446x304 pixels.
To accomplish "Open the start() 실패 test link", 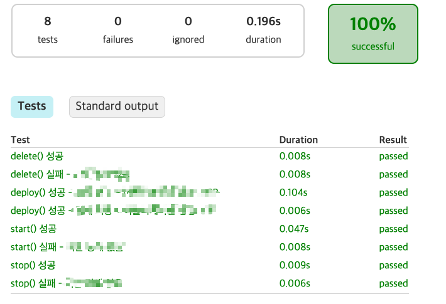I will [68, 247].
